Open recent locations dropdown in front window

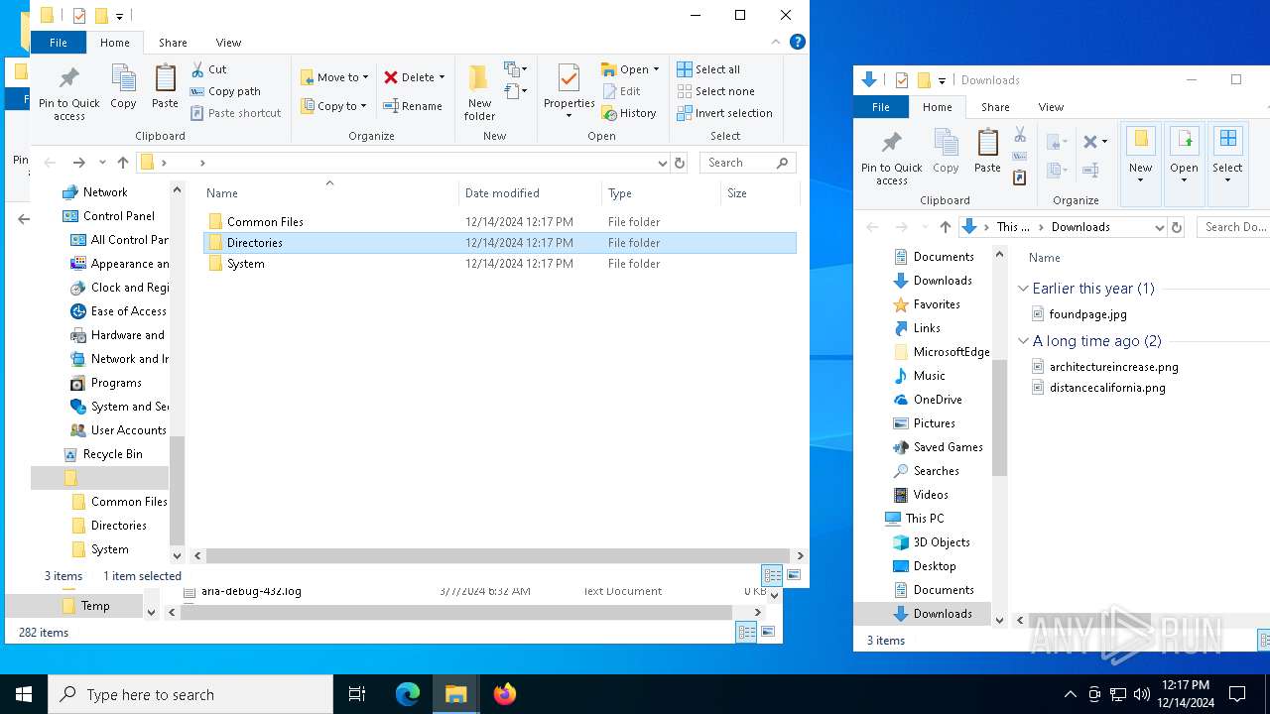click(x=102, y=163)
